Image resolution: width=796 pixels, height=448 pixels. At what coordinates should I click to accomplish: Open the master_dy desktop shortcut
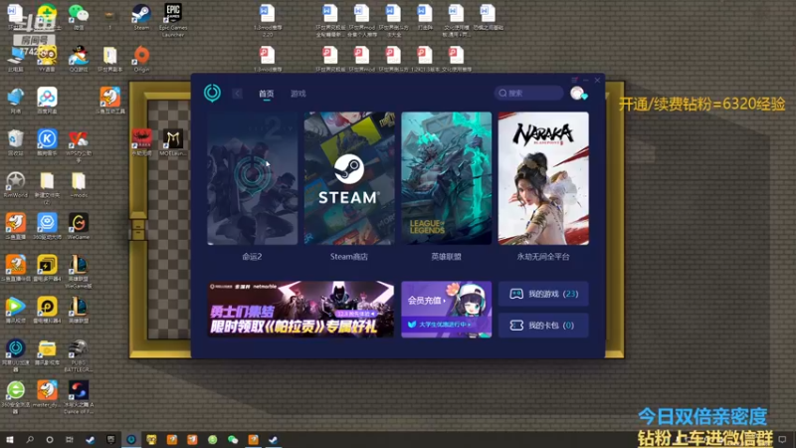tap(47, 393)
